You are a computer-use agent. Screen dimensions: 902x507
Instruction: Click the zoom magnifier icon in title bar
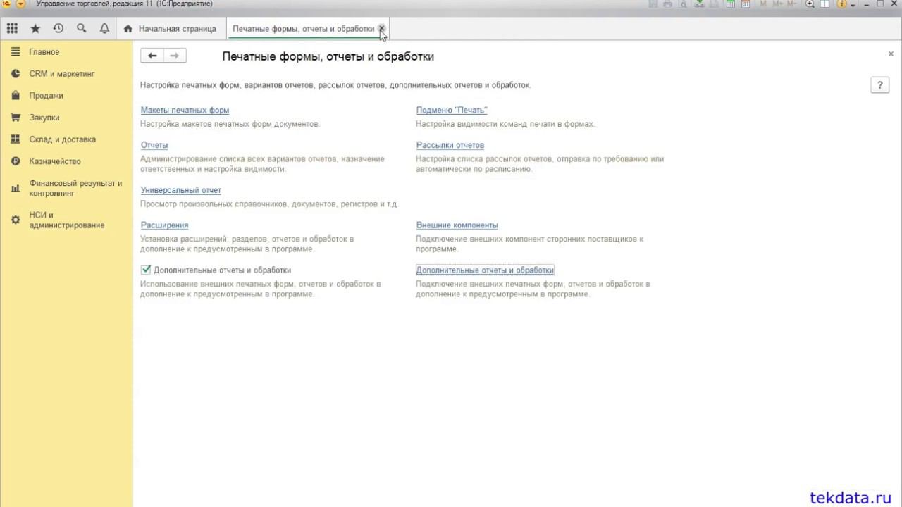point(810,4)
